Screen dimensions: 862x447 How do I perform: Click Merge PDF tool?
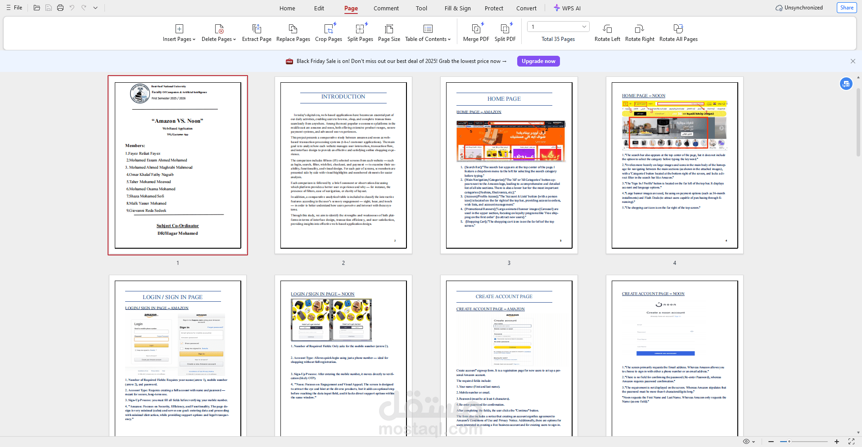[x=476, y=33]
